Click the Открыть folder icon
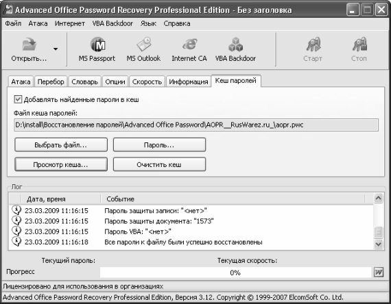The image size is (391, 304). click(29, 44)
